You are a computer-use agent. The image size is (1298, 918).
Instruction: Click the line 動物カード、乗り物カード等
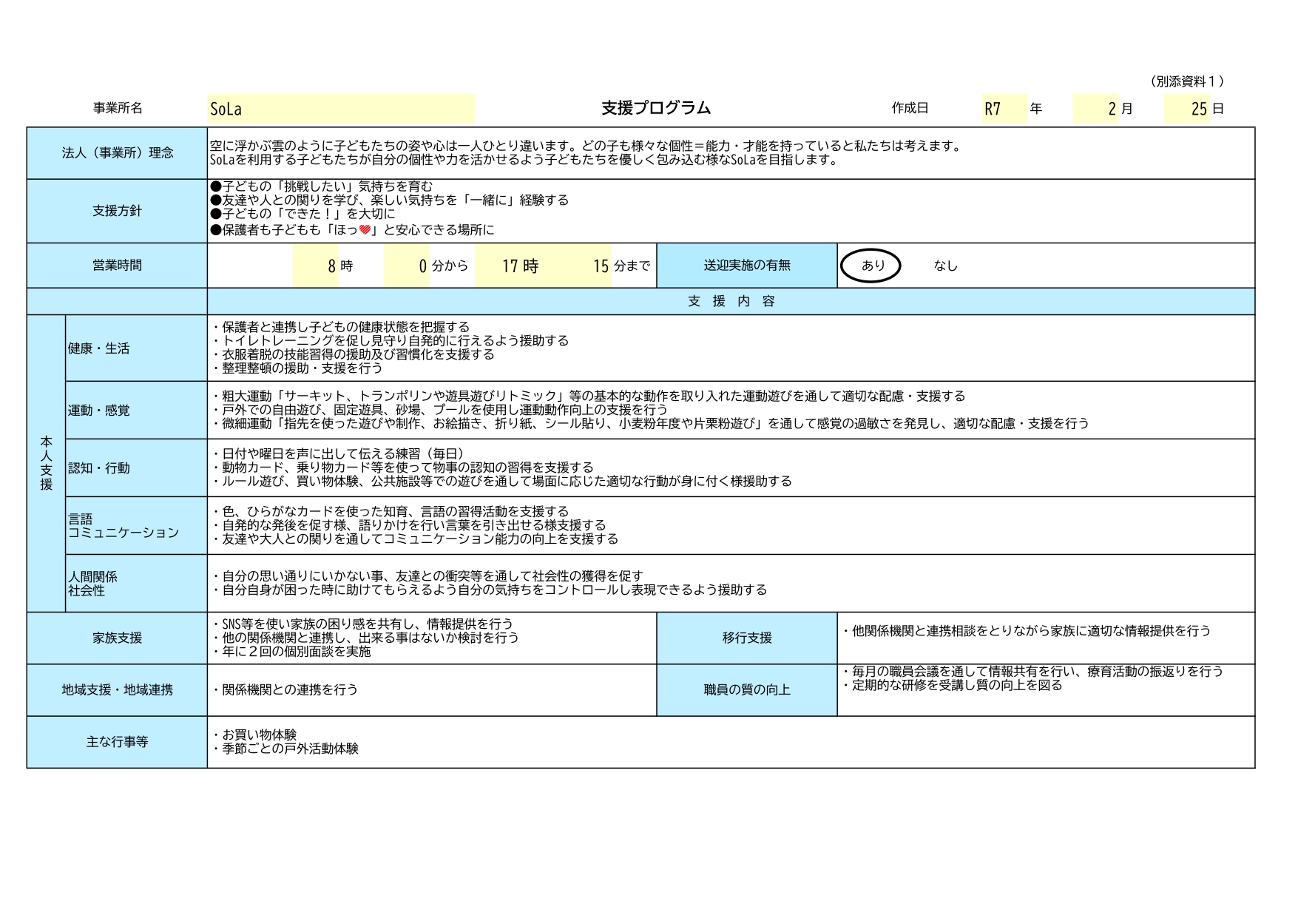tap(402, 468)
